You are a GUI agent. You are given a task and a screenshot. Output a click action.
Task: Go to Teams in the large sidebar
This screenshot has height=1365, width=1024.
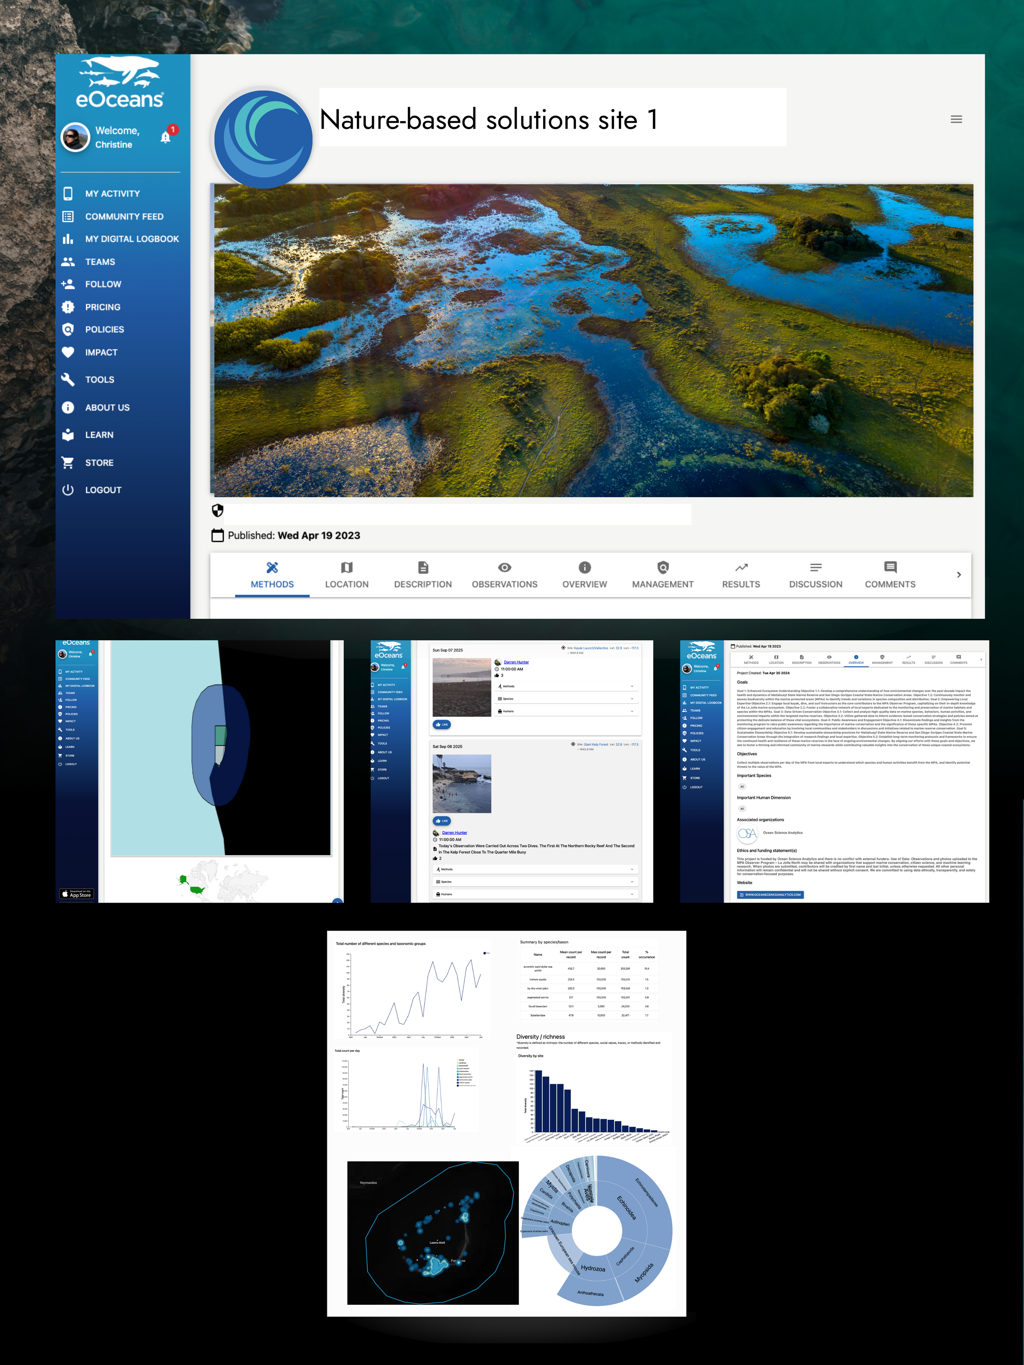pos(100,262)
